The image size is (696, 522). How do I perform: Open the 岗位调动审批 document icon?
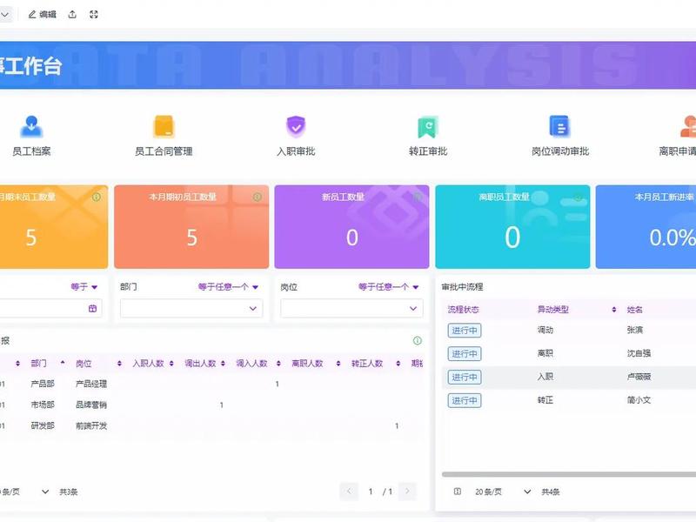(x=559, y=126)
